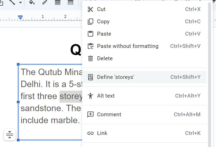Click the left indent marker on ruler
The image size is (216, 147).
[20, 18]
